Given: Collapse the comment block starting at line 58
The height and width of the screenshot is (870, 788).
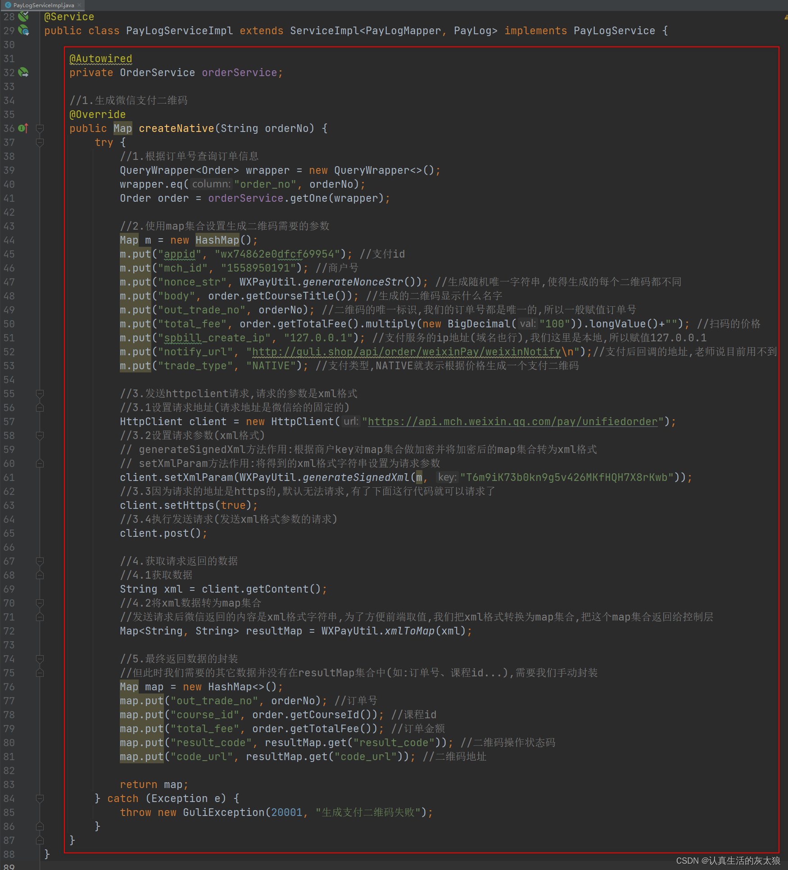Looking at the screenshot, I should [40, 435].
